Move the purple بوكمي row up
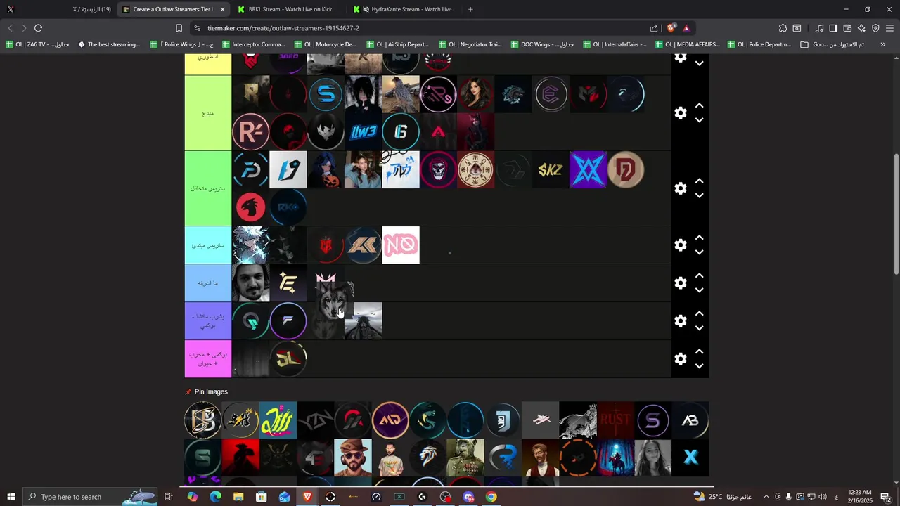The height and width of the screenshot is (506, 900). pyautogui.click(x=699, y=314)
